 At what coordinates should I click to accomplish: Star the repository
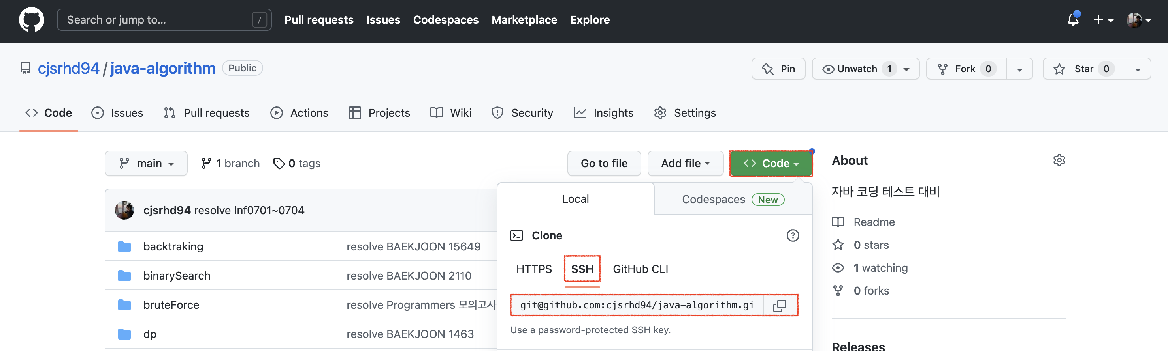click(1084, 69)
